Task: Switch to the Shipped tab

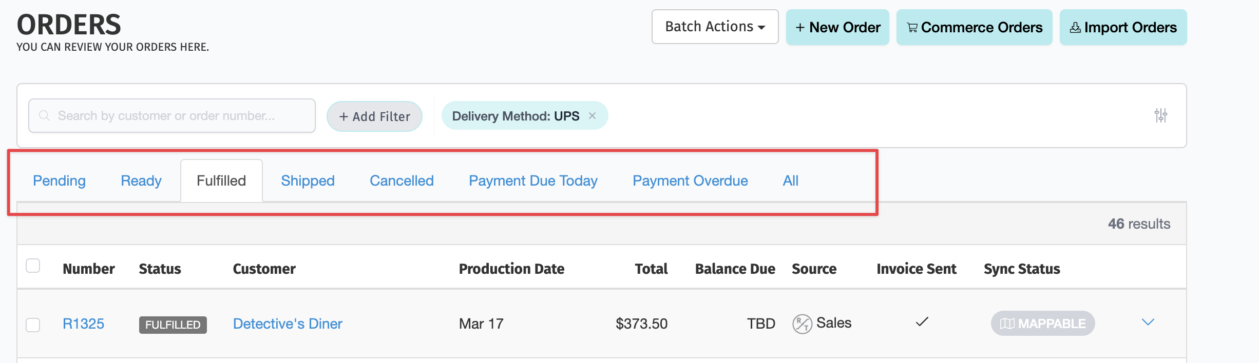Action: (308, 181)
